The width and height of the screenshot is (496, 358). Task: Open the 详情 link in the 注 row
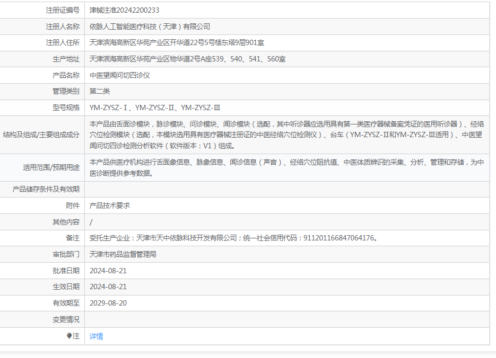(96, 336)
